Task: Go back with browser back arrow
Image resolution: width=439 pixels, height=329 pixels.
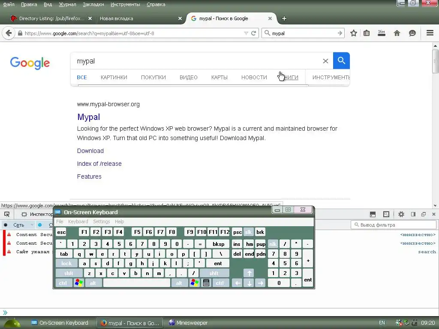Action: click(9, 33)
